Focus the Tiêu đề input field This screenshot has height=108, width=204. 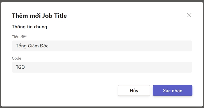point(102,46)
